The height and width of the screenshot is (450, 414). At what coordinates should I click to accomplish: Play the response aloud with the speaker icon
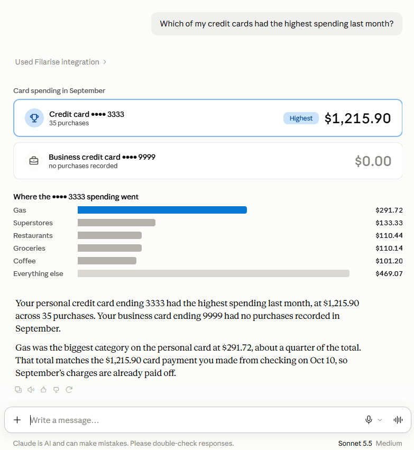[31, 390]
